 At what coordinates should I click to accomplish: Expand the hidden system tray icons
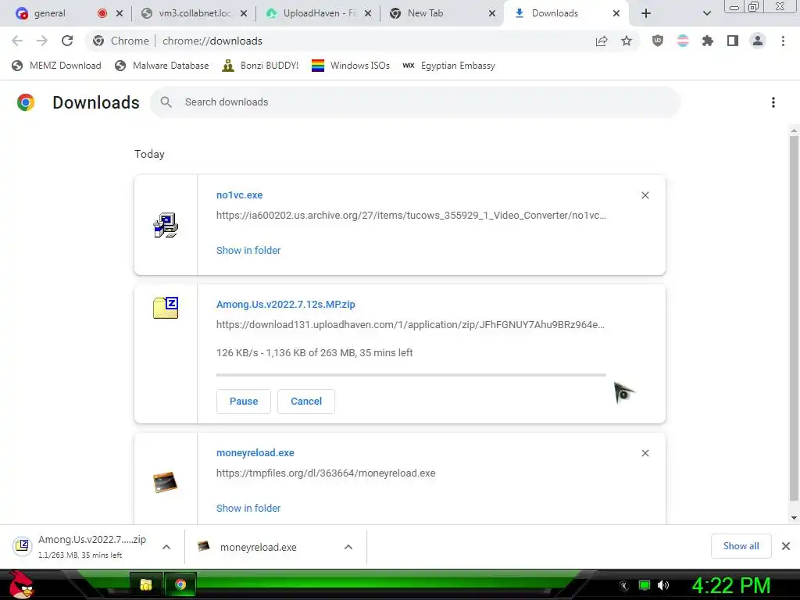[624, 586]
